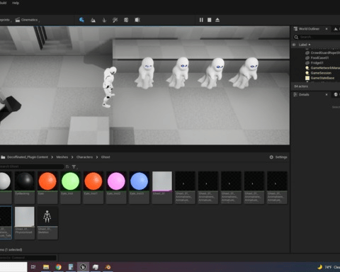The width and height of the screenshot is (340, 272).
Task: Switch to the Details tab
Action: tap(304, 95)
